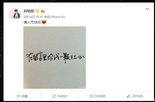Open the 井柏然 profile avatar
Viewport: 155px width, 102px height.
[15, 14]
